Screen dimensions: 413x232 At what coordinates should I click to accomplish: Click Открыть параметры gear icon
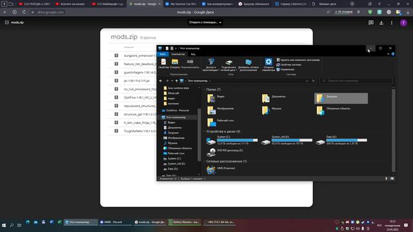click(x=268, y=64)
